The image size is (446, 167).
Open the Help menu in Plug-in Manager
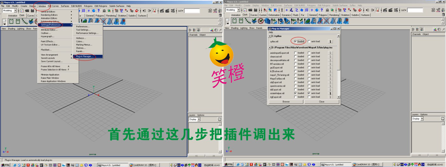point(271,32)
